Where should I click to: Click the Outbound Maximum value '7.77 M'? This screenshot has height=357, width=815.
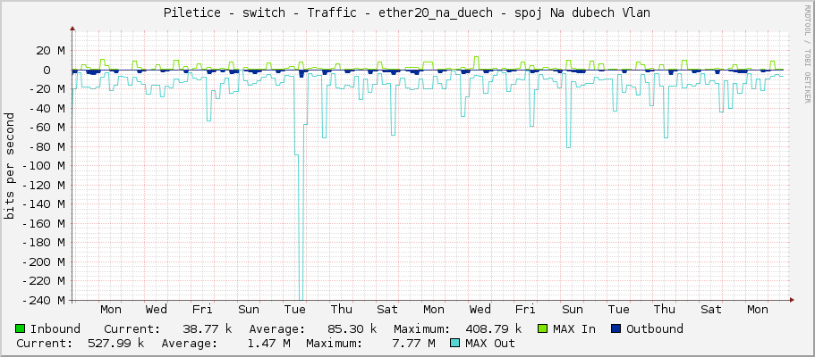click(415, 343)
